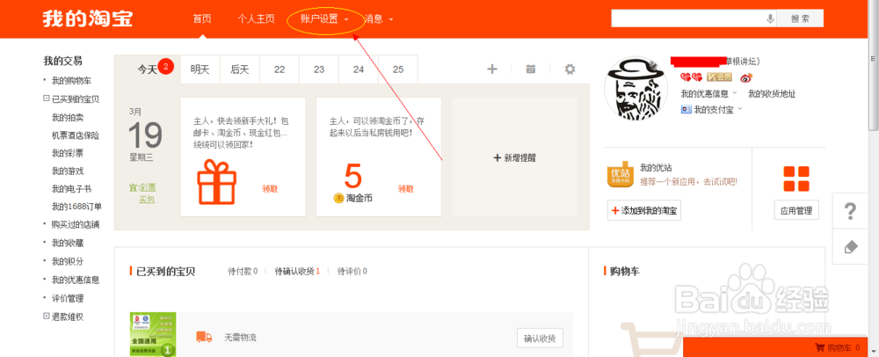The width and height of the screenshot is (879, 357).
Task: Click the 我的淘宝 logo
Action: point(87,18)
